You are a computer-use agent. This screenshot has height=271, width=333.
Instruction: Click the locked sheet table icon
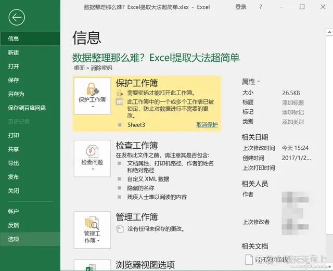click(x=120, y=102)
